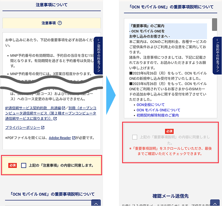
Task: Open the Adobe Reader link
Action: click(x=60, y=138)
